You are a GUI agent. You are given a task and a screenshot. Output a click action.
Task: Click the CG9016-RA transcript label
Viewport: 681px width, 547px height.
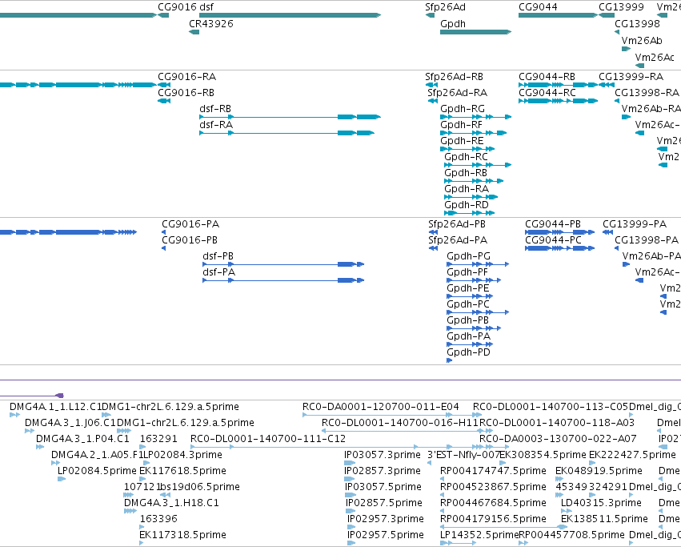click(x=186, y=77)
